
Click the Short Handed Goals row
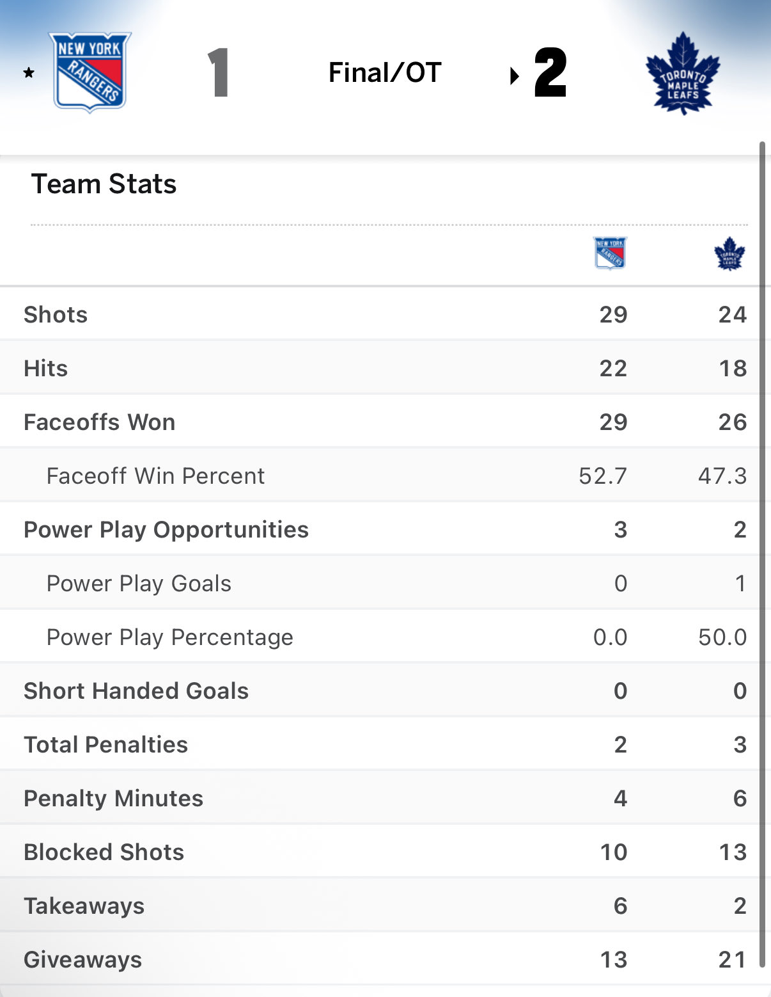[136, 691]
